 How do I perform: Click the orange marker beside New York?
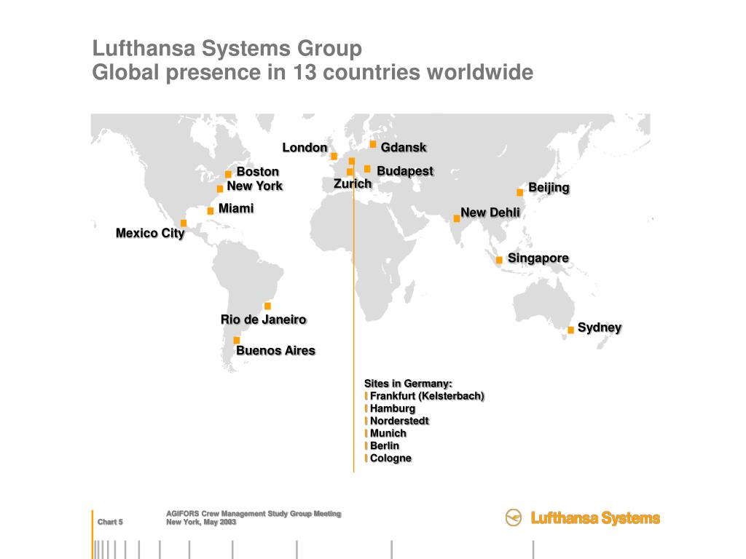point(220,189)
